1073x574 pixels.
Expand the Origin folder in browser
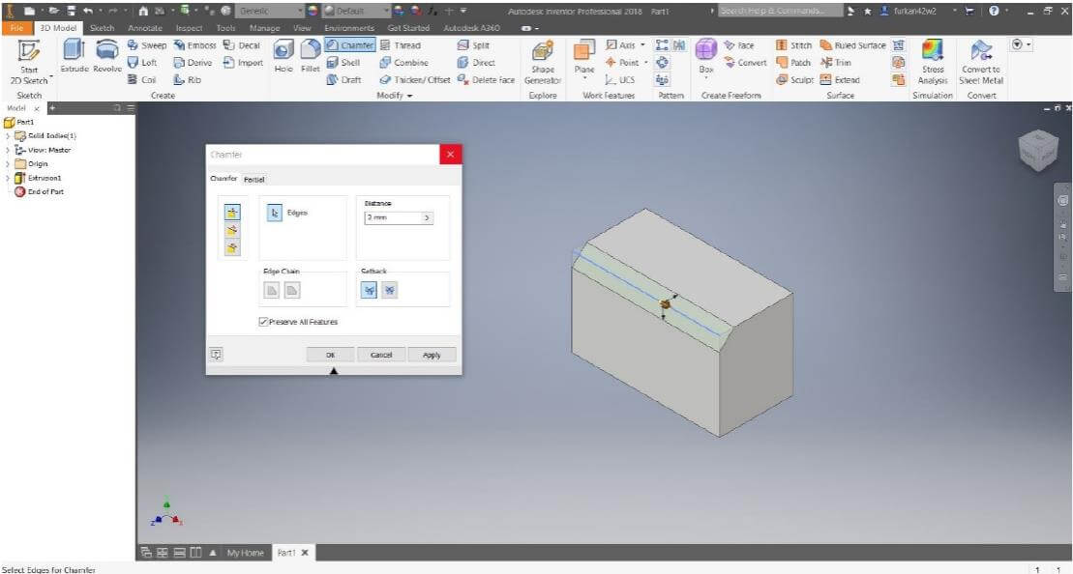point(9,164)
